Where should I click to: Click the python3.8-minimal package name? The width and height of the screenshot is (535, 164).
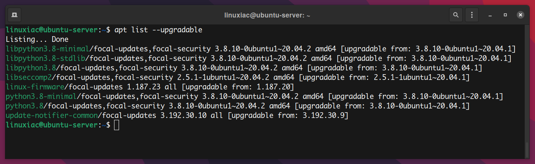tap(42, 96)
